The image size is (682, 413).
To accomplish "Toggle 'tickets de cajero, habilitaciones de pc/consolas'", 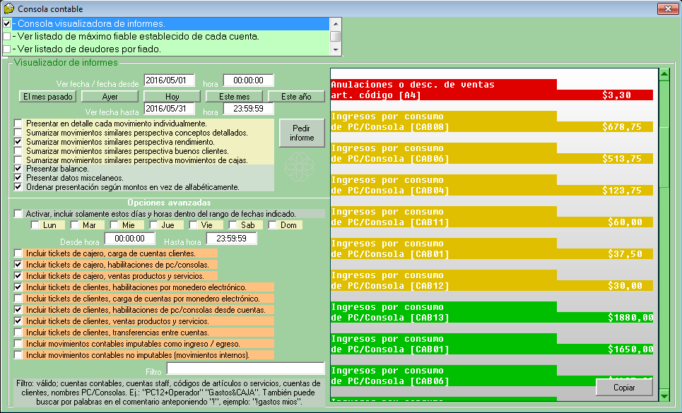I will point(18,265).
